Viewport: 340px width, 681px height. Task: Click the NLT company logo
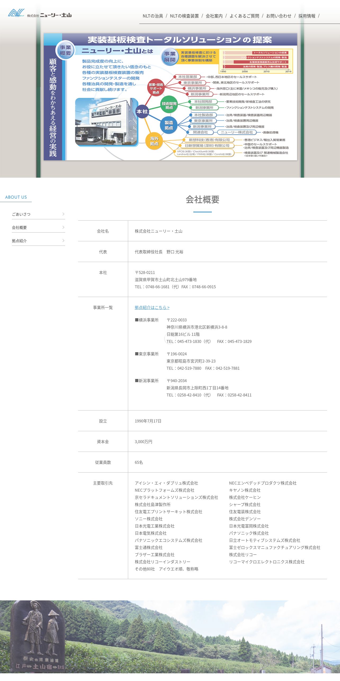click(40, 13)
